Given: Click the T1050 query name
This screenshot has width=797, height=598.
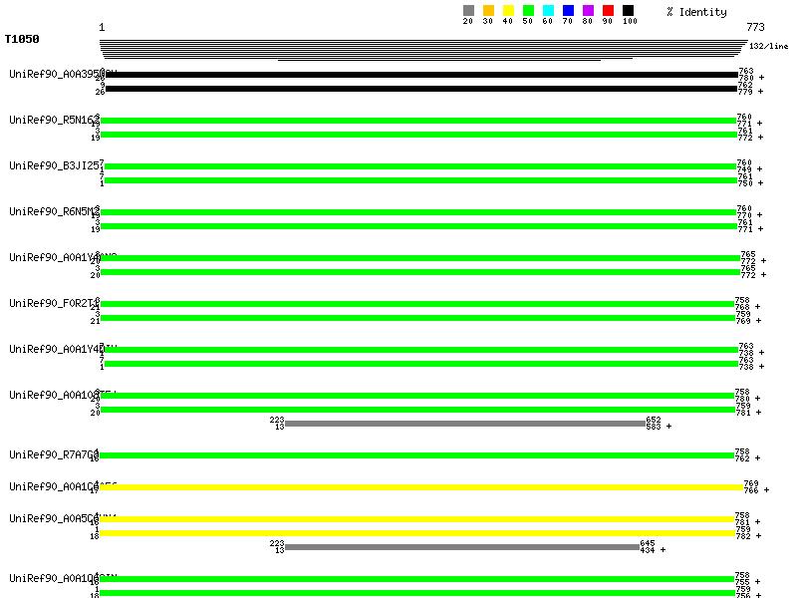Looking at the screenshot, I should click(22, 40).
